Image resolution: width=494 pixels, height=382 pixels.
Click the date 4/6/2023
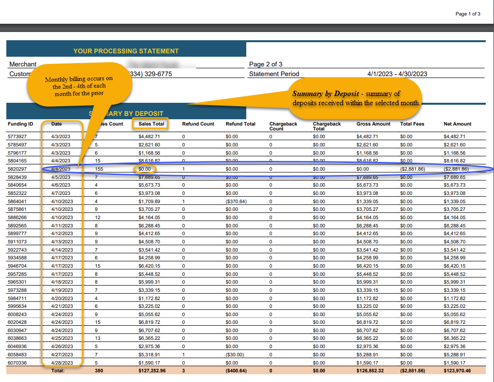(x=61, y=185)
